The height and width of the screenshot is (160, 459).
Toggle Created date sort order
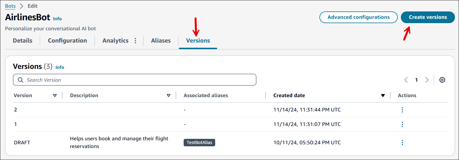pos(383,95)
